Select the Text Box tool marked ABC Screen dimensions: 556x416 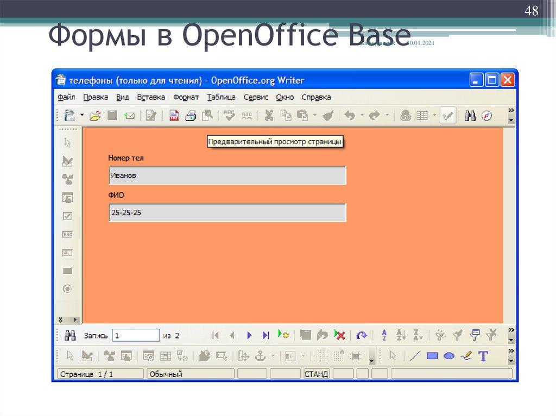(67, 235)
